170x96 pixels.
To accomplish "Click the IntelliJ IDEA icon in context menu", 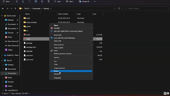I will (52, 31).
